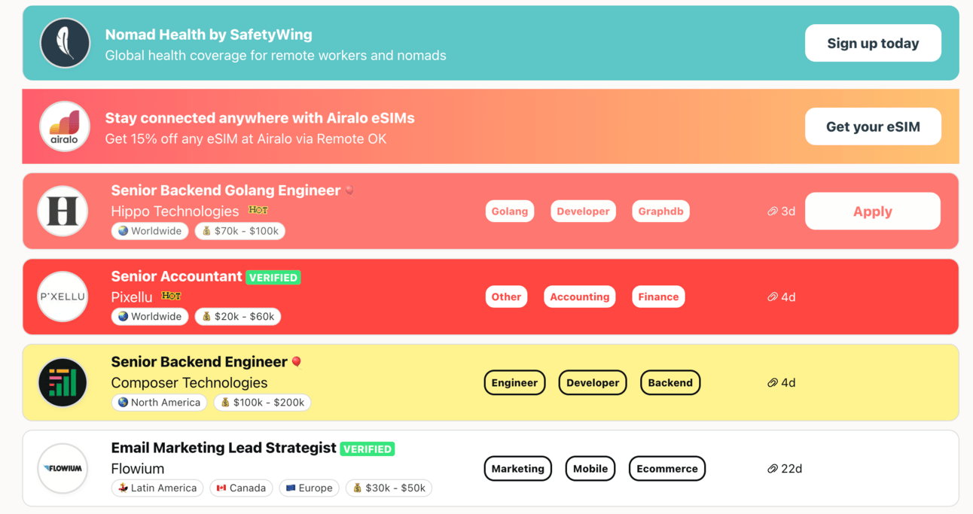This screenshot has width=973, height=514.
Task: Select Developer tag on Composer Technologies row
Action: click(593, 382)
